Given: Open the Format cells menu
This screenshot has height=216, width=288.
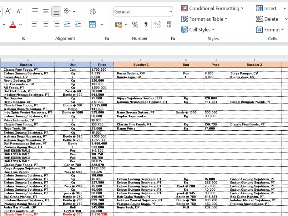Looking at the screenshot, I should point(270,30).
